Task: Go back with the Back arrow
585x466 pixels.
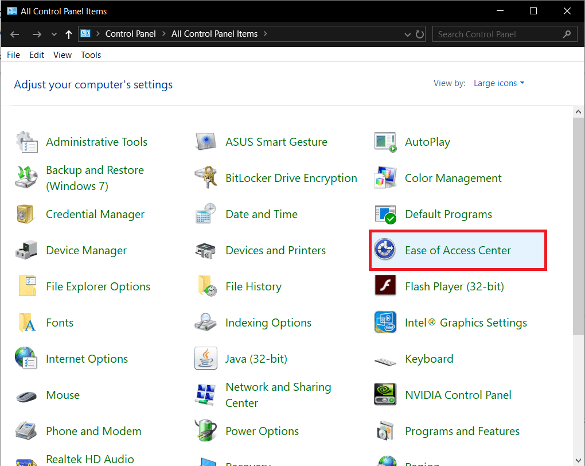Action: coord(14,34)
